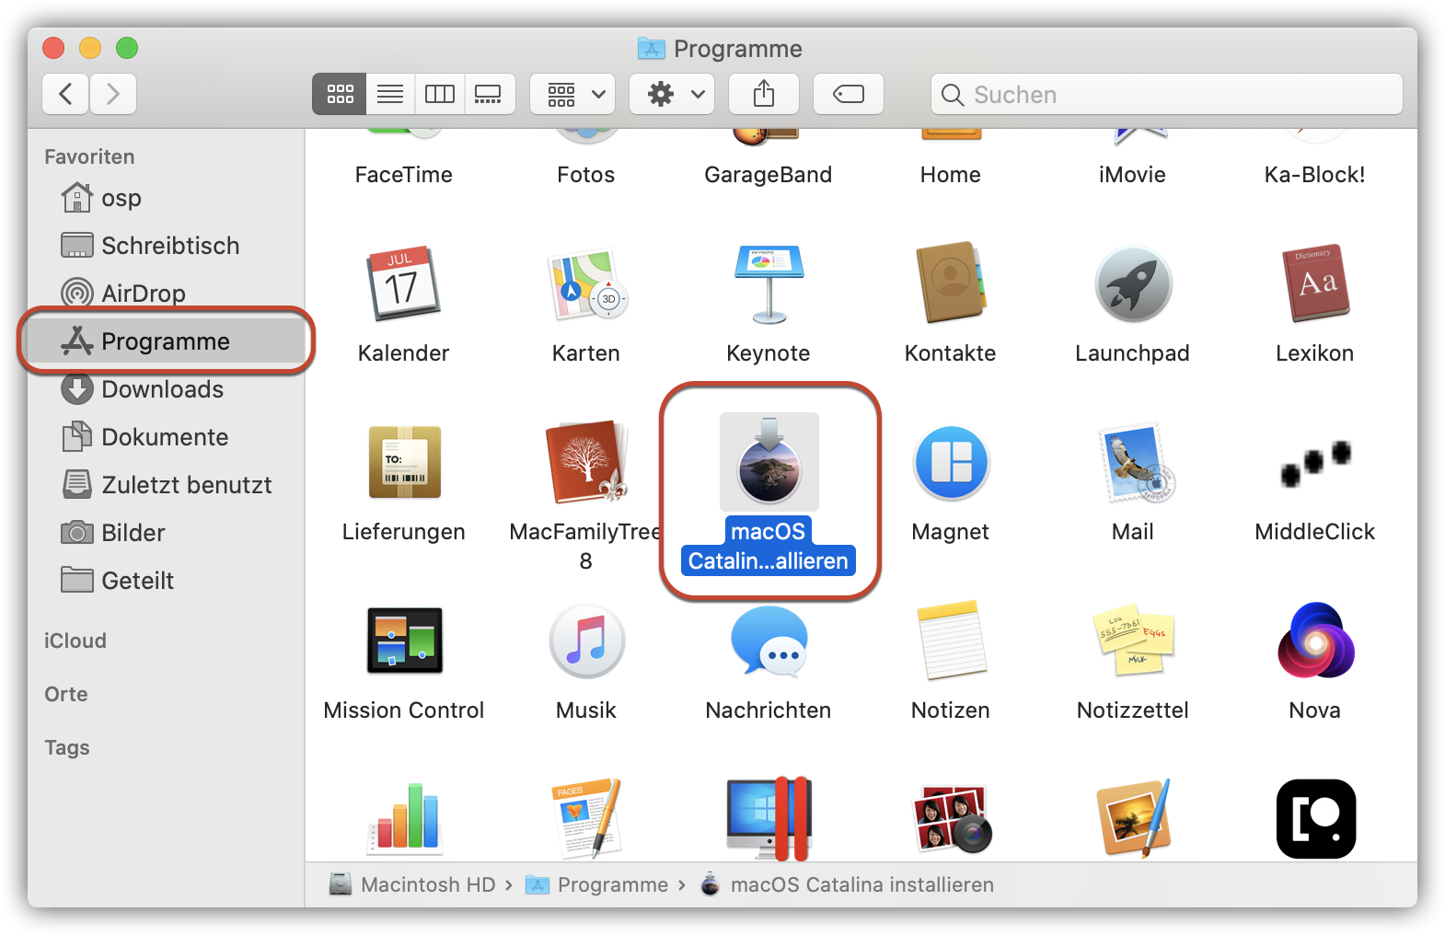
Task: Select the Lieferungen app icon
Action: [404, 462]
